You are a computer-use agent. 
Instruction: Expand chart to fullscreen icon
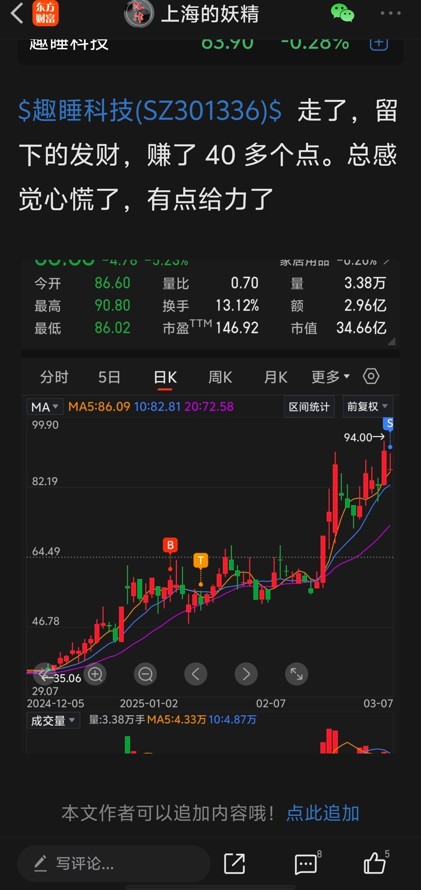(297, 674)
